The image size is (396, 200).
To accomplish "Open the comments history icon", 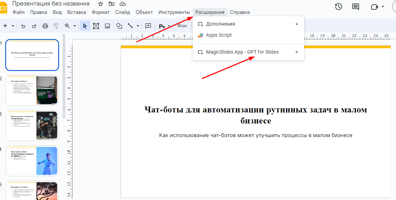I will coord(356,7).
